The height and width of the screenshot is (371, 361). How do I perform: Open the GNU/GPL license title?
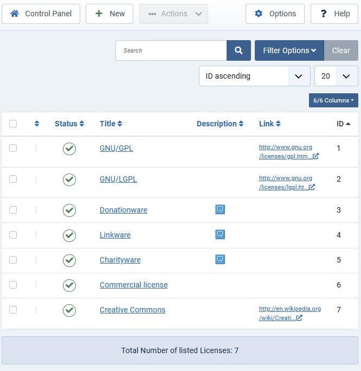tap(117, 148)
